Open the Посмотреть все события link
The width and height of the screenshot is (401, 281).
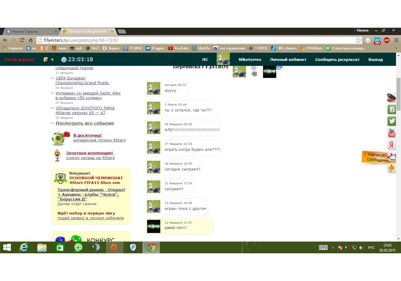(x=85, y=123)
